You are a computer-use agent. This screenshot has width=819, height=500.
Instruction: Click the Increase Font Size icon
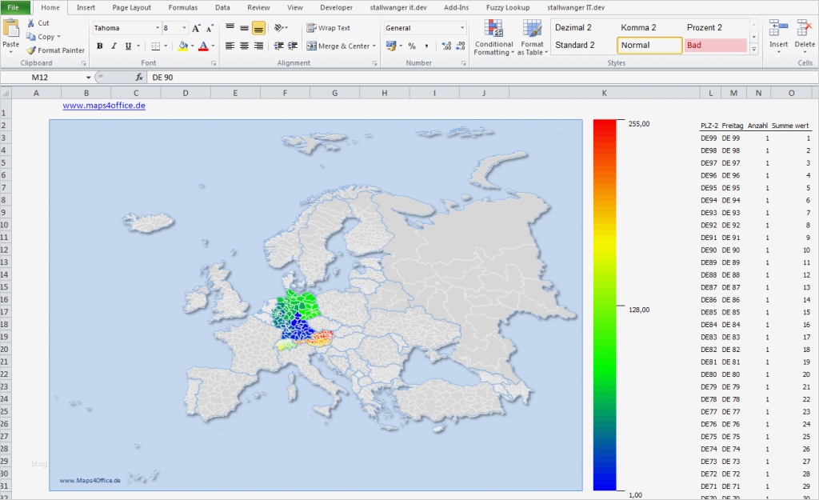(197, 28)
